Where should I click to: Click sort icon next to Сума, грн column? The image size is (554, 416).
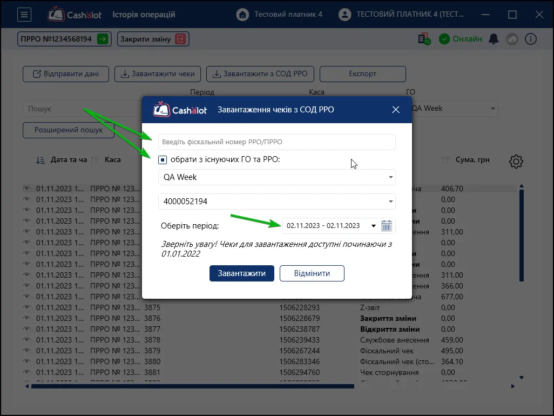[x=445, y=160]
